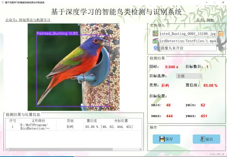Screen dimensions: 227x157
Task: Click the 序号 column header
Action: (12, 121)
